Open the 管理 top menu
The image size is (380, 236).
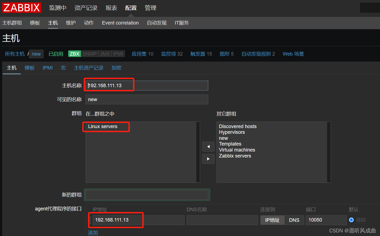pyautogui.click(x=150, y=8)
